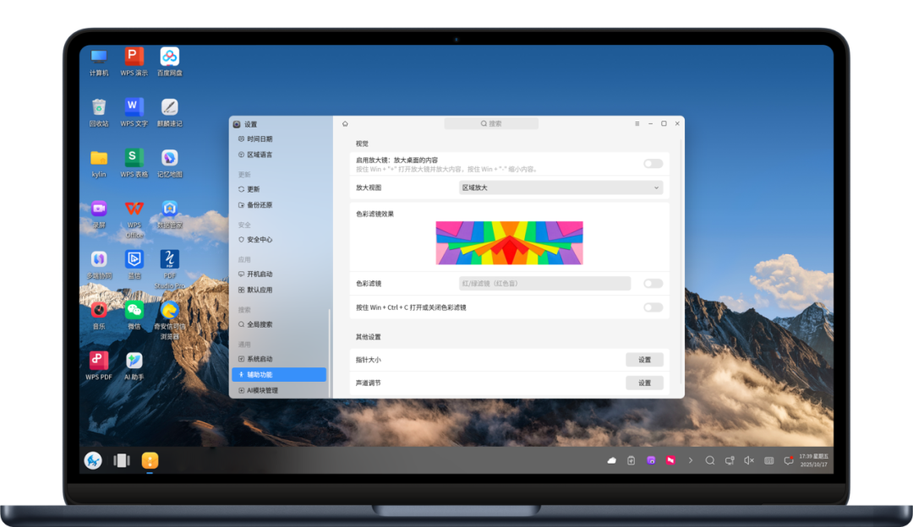Click 设置 button for 指针大小
913x527 pixels.
(644, 360)
